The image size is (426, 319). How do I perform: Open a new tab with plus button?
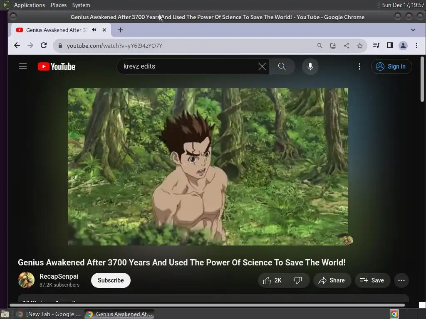[x=120, y=30]
